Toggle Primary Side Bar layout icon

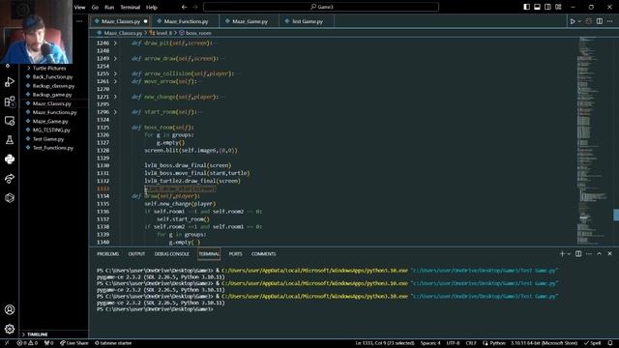click(x=526, y=7)
